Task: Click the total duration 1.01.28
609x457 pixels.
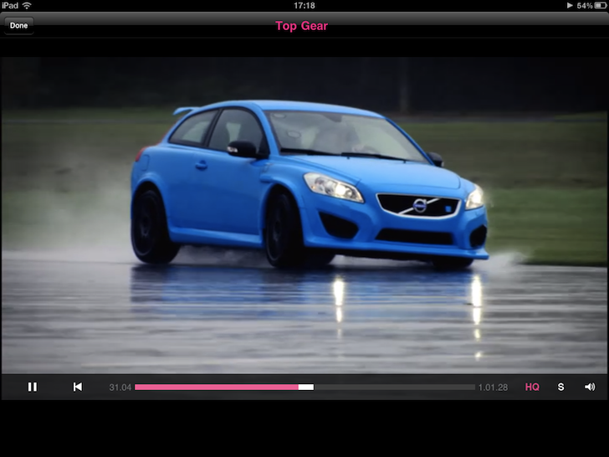Action: tap(493, 388)
